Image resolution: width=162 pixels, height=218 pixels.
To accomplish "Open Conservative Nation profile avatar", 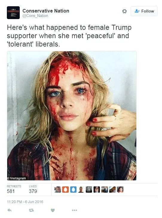I will (x=13, y=13).
